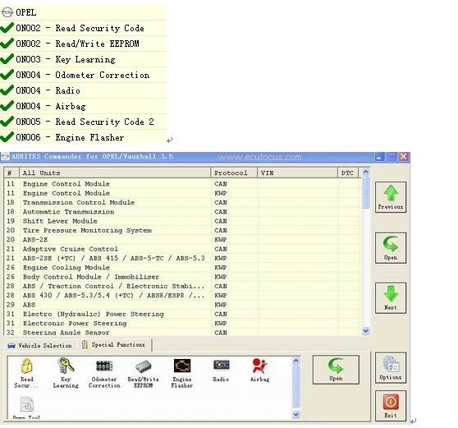
Task: Select Engine Cooling Module row
Action: (x=182, y=268)
